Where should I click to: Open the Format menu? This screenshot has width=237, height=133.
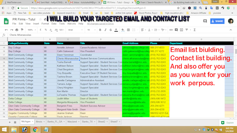[x=45, y=24]
